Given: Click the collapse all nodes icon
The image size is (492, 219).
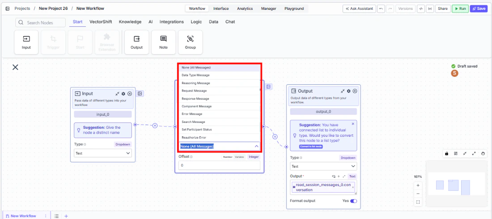Looking at the screenshot, I should coord(465,154).
